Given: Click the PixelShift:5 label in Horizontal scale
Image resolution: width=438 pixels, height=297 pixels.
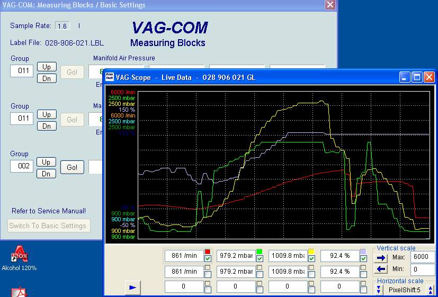Looking at the screenshot, I should click(404, 290).
